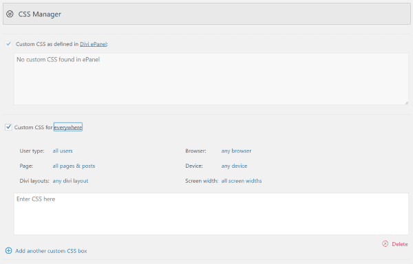
Task: Click the 'everywhere' link
Action: [68, 127]
